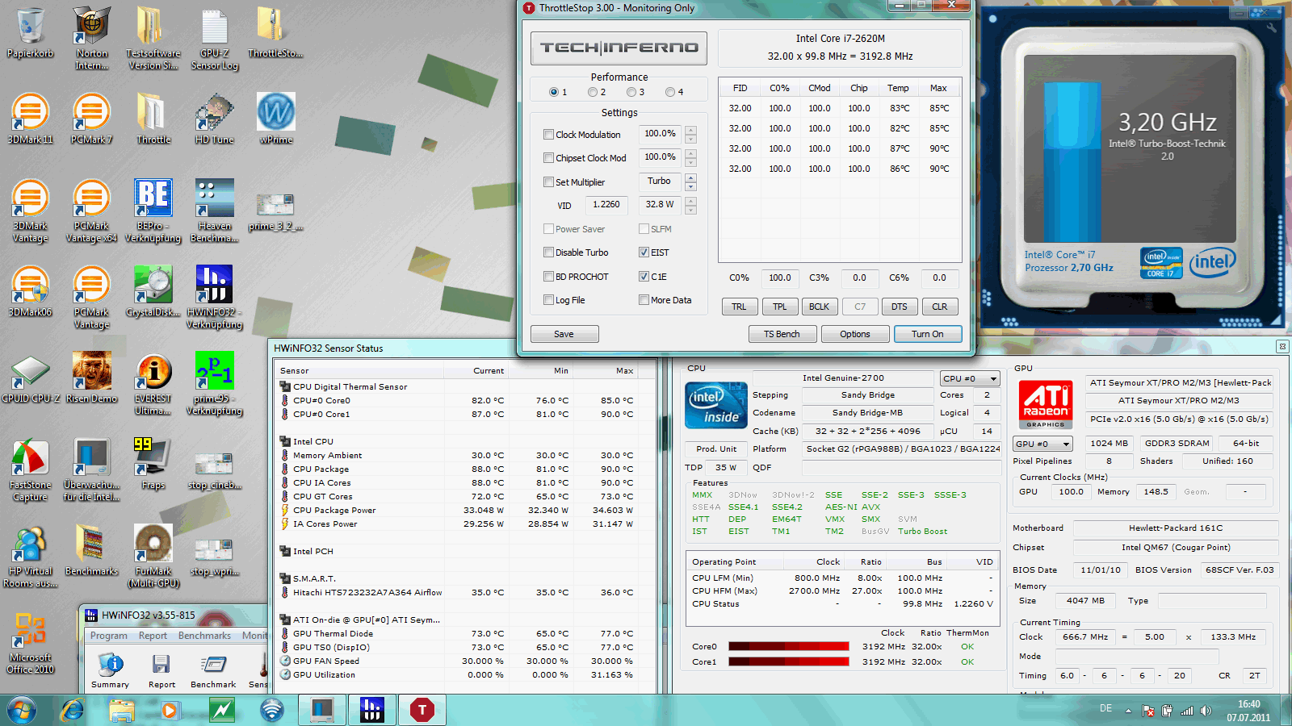Open the GPU-Z Sensor Log file icon
The height and width of the screenshot is (726, 1292).
(214, 37)
